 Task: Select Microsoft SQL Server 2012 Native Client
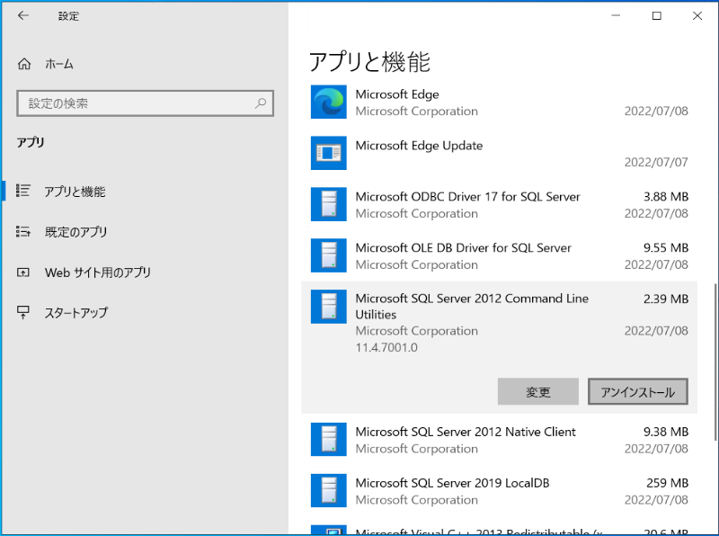(x=500, y=440)
